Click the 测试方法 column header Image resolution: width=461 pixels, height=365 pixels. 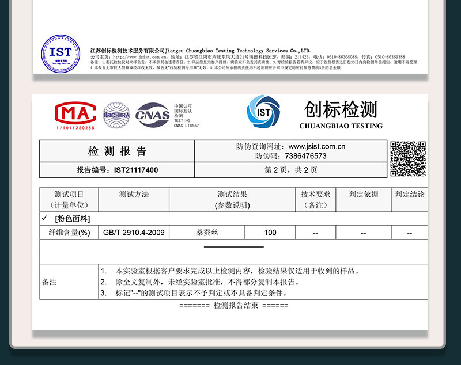[134, 199]
